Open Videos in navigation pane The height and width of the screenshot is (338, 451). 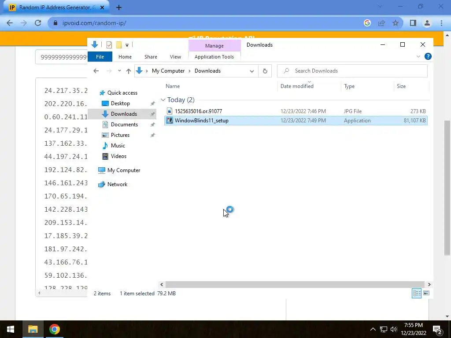[118, 156]
